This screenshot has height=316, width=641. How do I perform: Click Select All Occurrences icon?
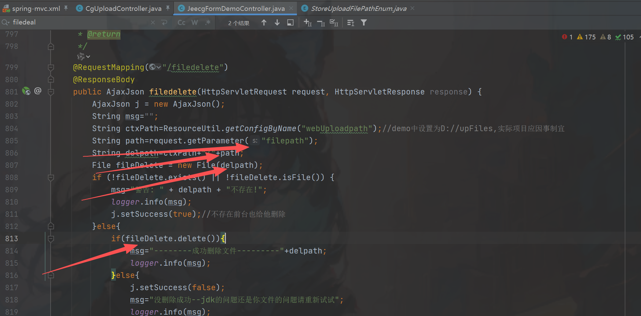(x=334, y=22)
